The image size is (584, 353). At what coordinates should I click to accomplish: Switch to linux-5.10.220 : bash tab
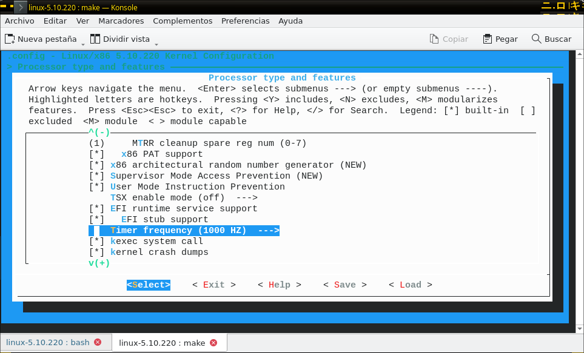56,342
